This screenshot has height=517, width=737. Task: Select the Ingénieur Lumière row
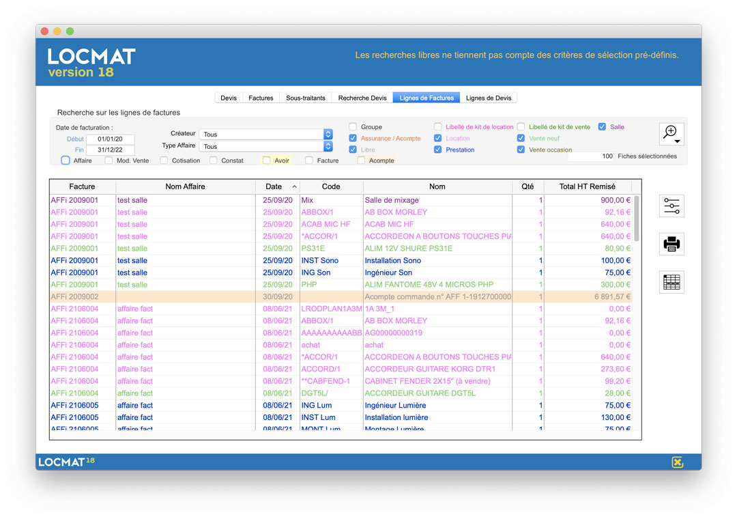(341, 406)
